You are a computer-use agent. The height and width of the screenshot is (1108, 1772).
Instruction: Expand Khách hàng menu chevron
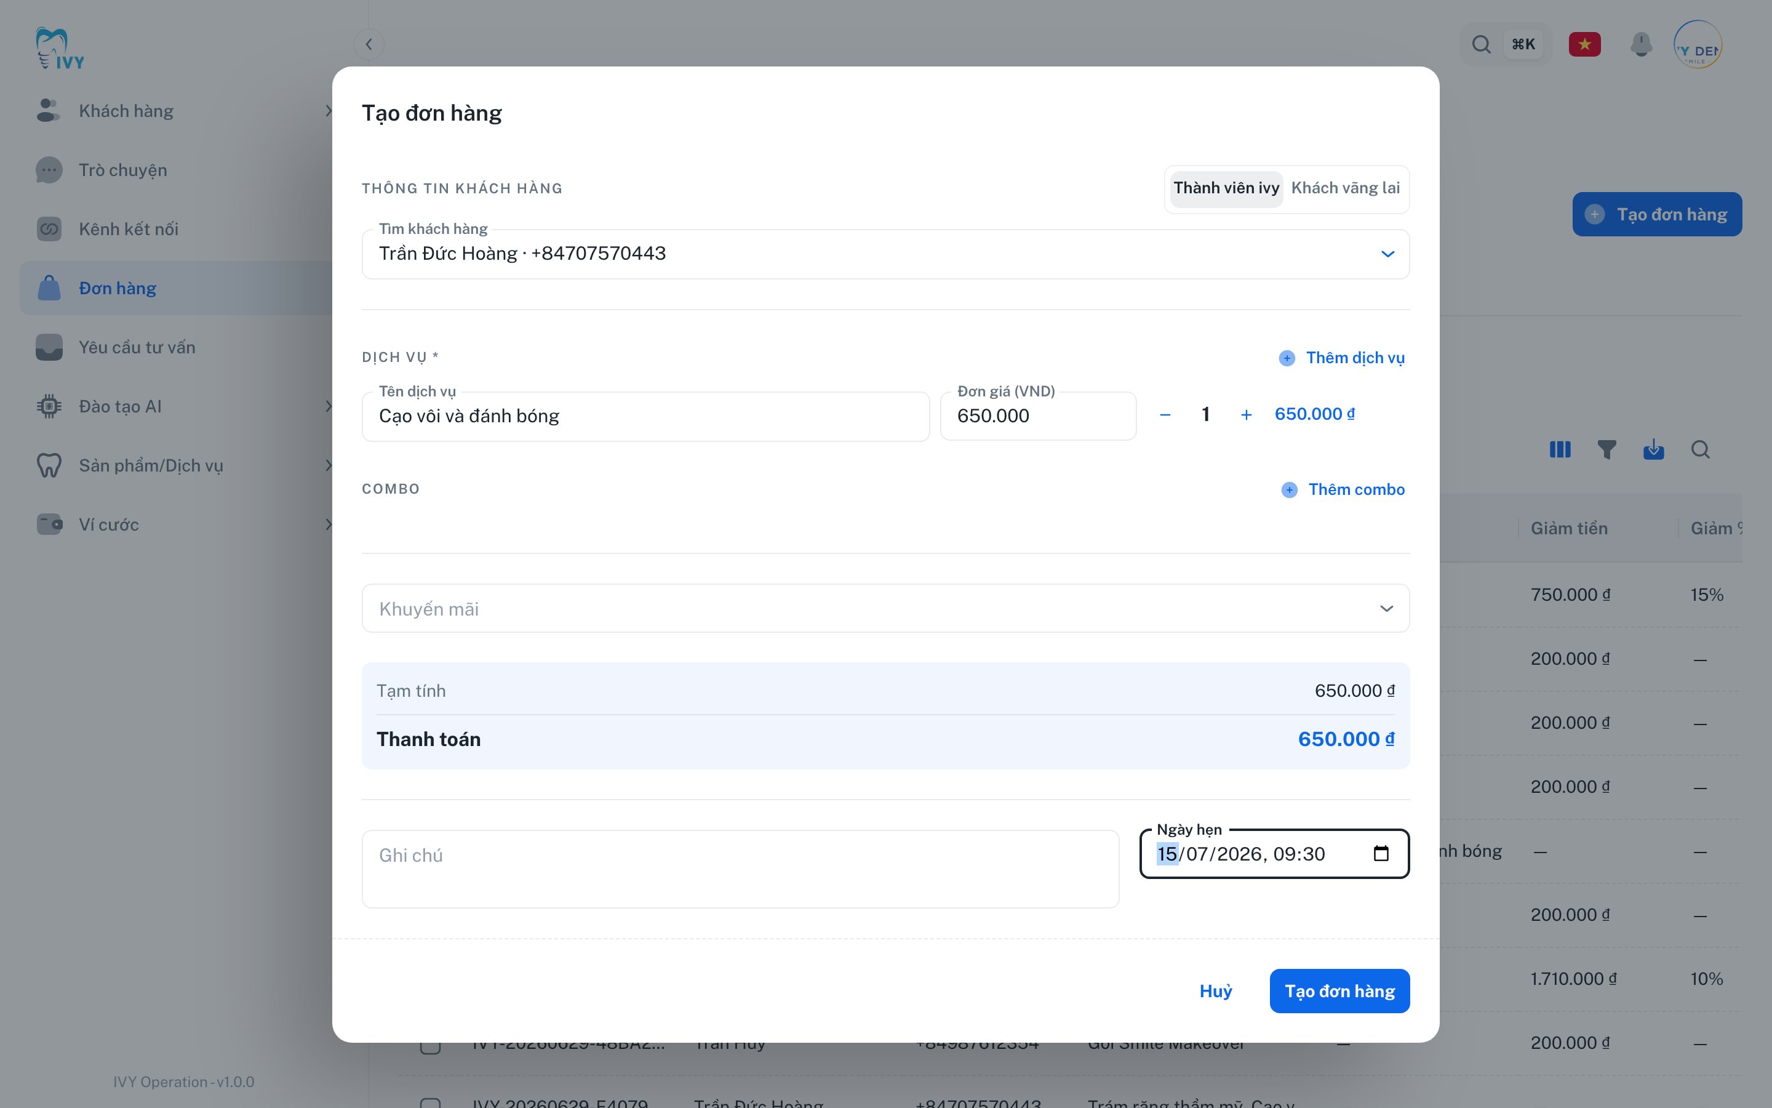click(x=328, y=111)
